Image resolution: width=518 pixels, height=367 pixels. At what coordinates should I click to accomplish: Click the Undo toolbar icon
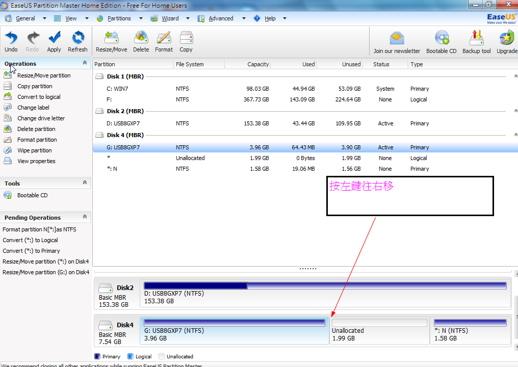(x=11, y=38)
